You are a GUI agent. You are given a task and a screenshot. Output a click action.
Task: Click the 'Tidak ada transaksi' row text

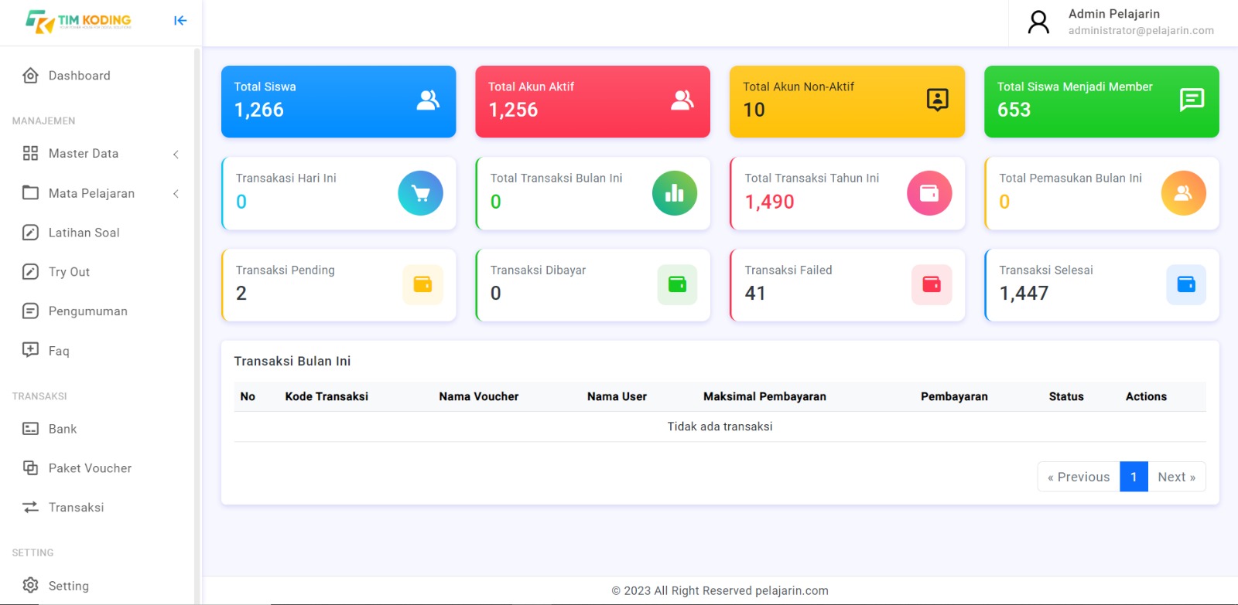720,427
